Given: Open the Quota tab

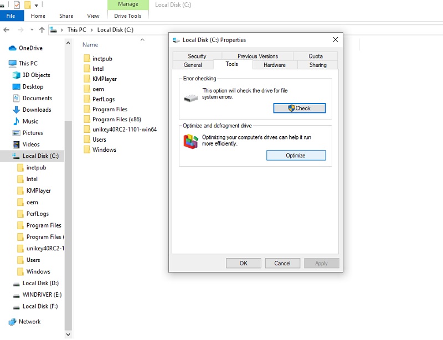Looking at the screenshot, I should point(315,56).
